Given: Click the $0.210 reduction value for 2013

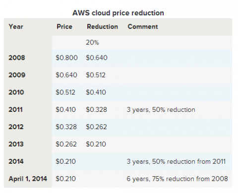Looking at the screenshot, I should pyautogui.click(x=96, y=145).
